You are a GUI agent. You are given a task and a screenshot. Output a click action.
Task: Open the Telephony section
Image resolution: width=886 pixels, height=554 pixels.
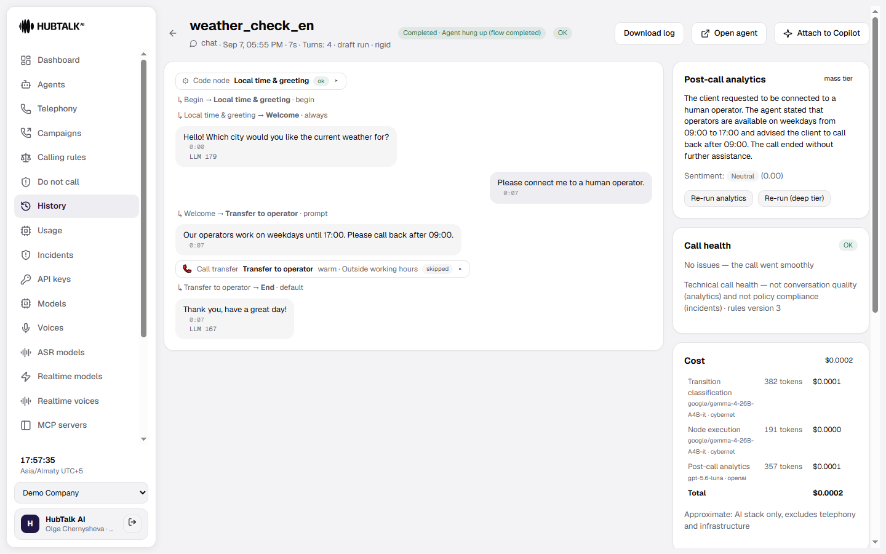(76, 109)
